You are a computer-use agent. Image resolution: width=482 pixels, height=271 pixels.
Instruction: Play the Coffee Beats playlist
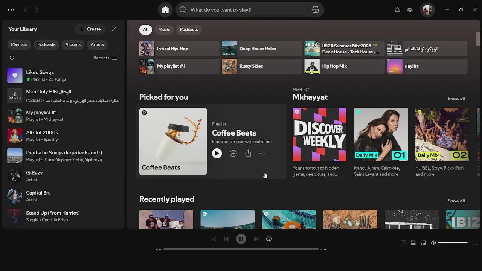click(217, 153)
